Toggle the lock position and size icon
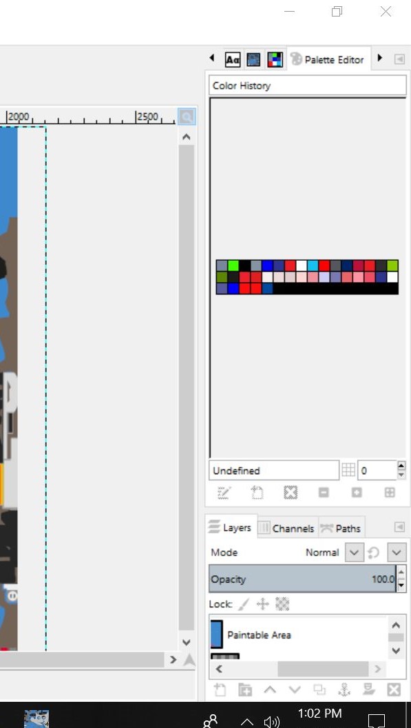The width and height of the screenshot is (411, 728). [x=263, y=604]
